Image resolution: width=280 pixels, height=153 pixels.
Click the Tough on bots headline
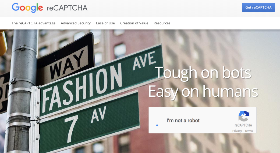point(203,73)
